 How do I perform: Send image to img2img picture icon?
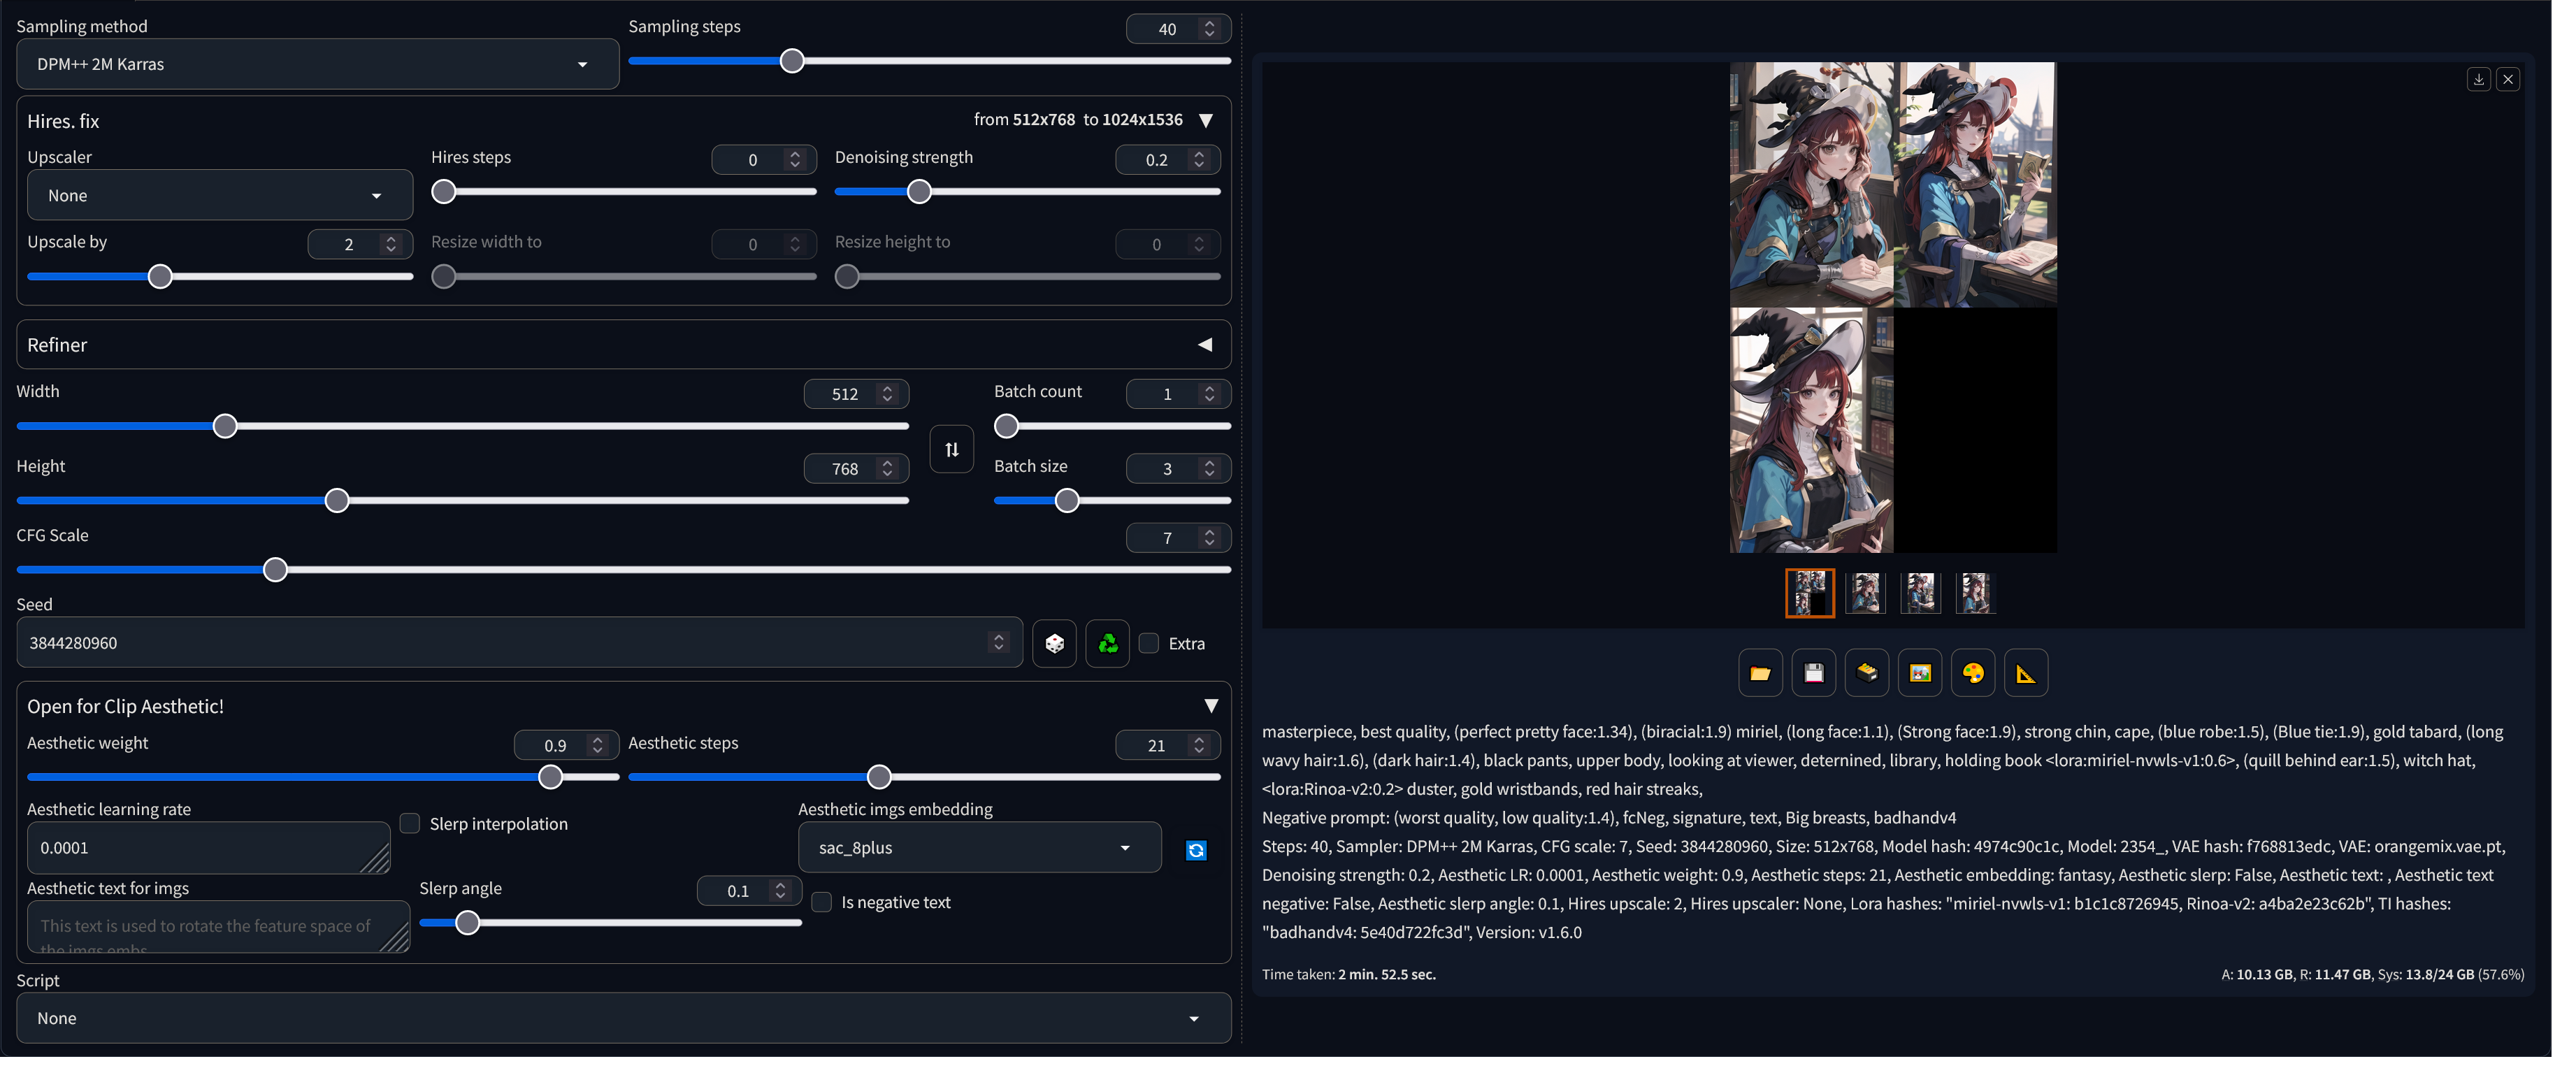point(1920,673)
